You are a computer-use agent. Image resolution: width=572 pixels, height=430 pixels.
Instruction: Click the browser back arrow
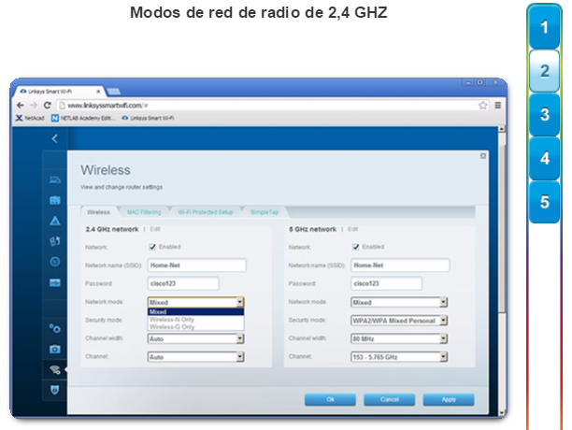pyautogui.click(x=20, y=105)
